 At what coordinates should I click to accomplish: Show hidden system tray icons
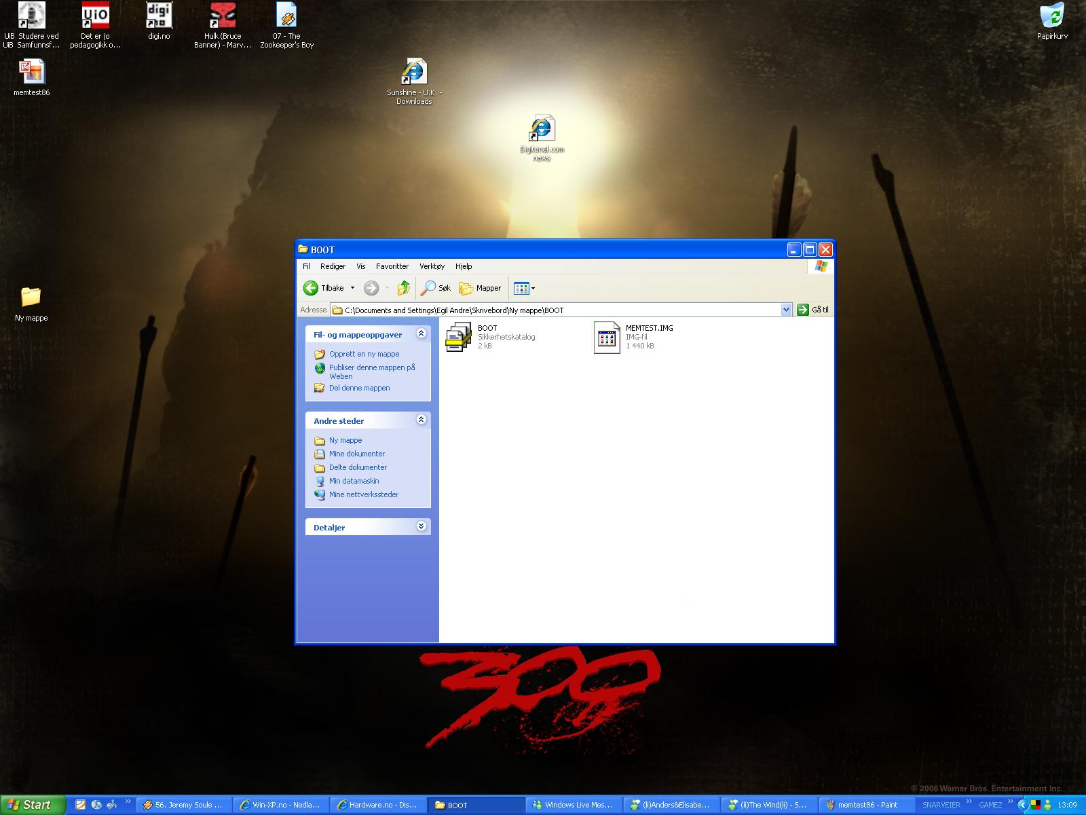pos(1022,805)
